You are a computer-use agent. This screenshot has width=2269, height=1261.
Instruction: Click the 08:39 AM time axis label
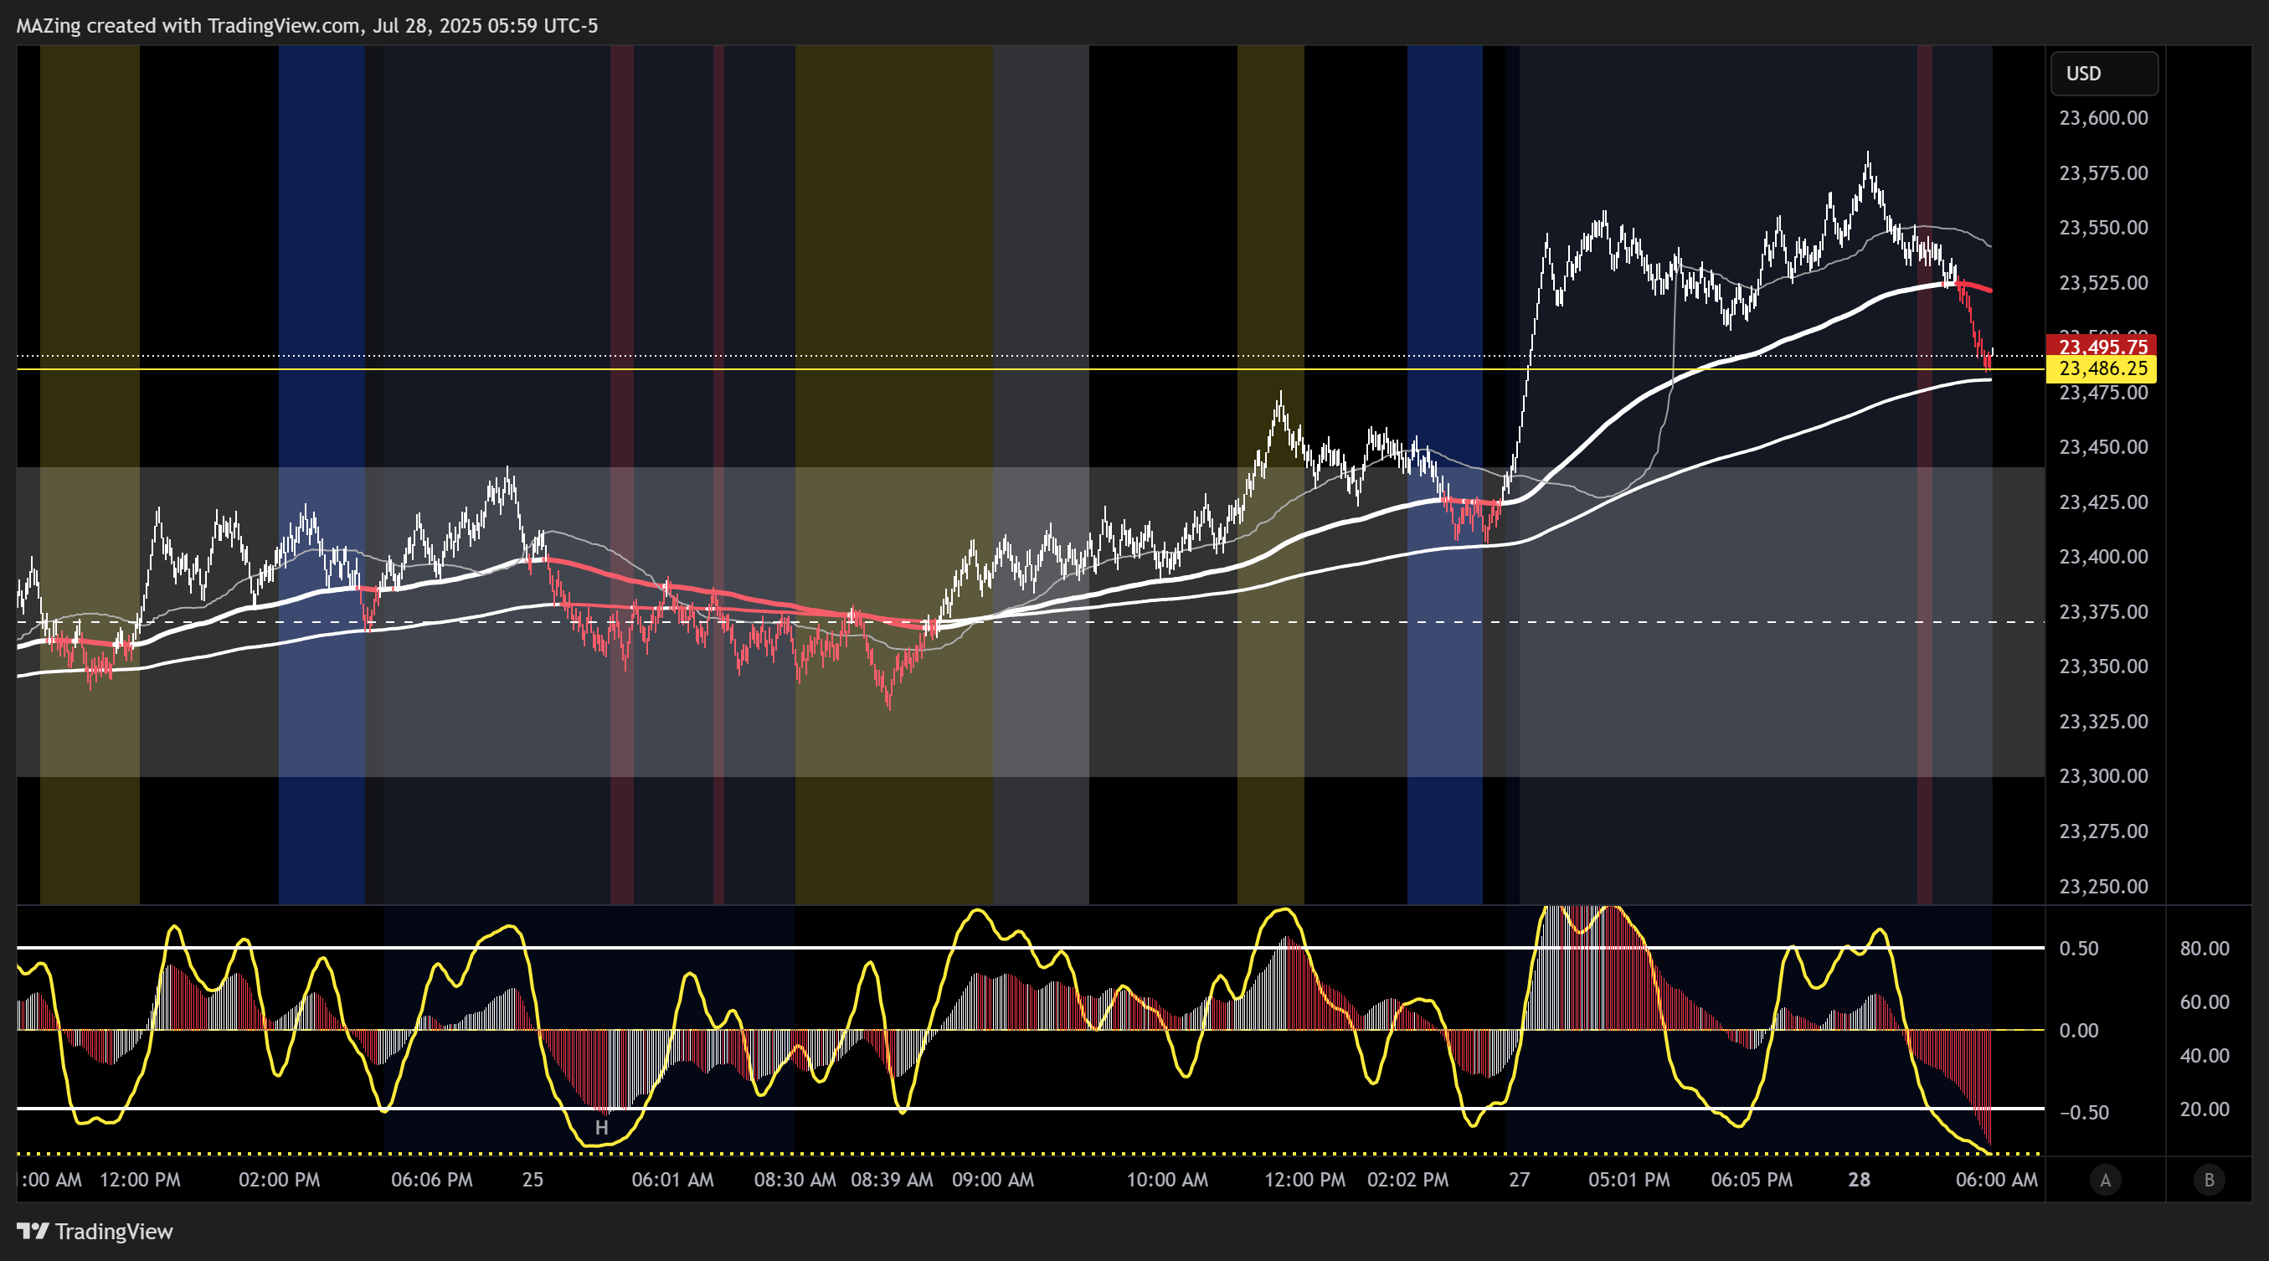point(893,1180)
